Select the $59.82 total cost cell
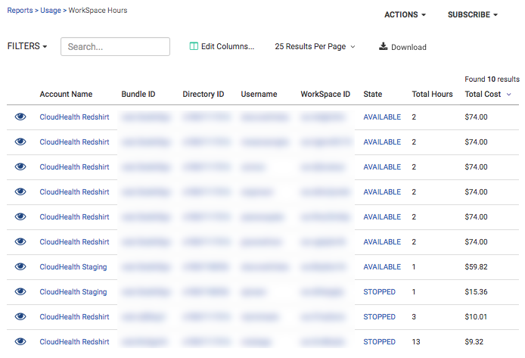 click(x=476, y=267)
